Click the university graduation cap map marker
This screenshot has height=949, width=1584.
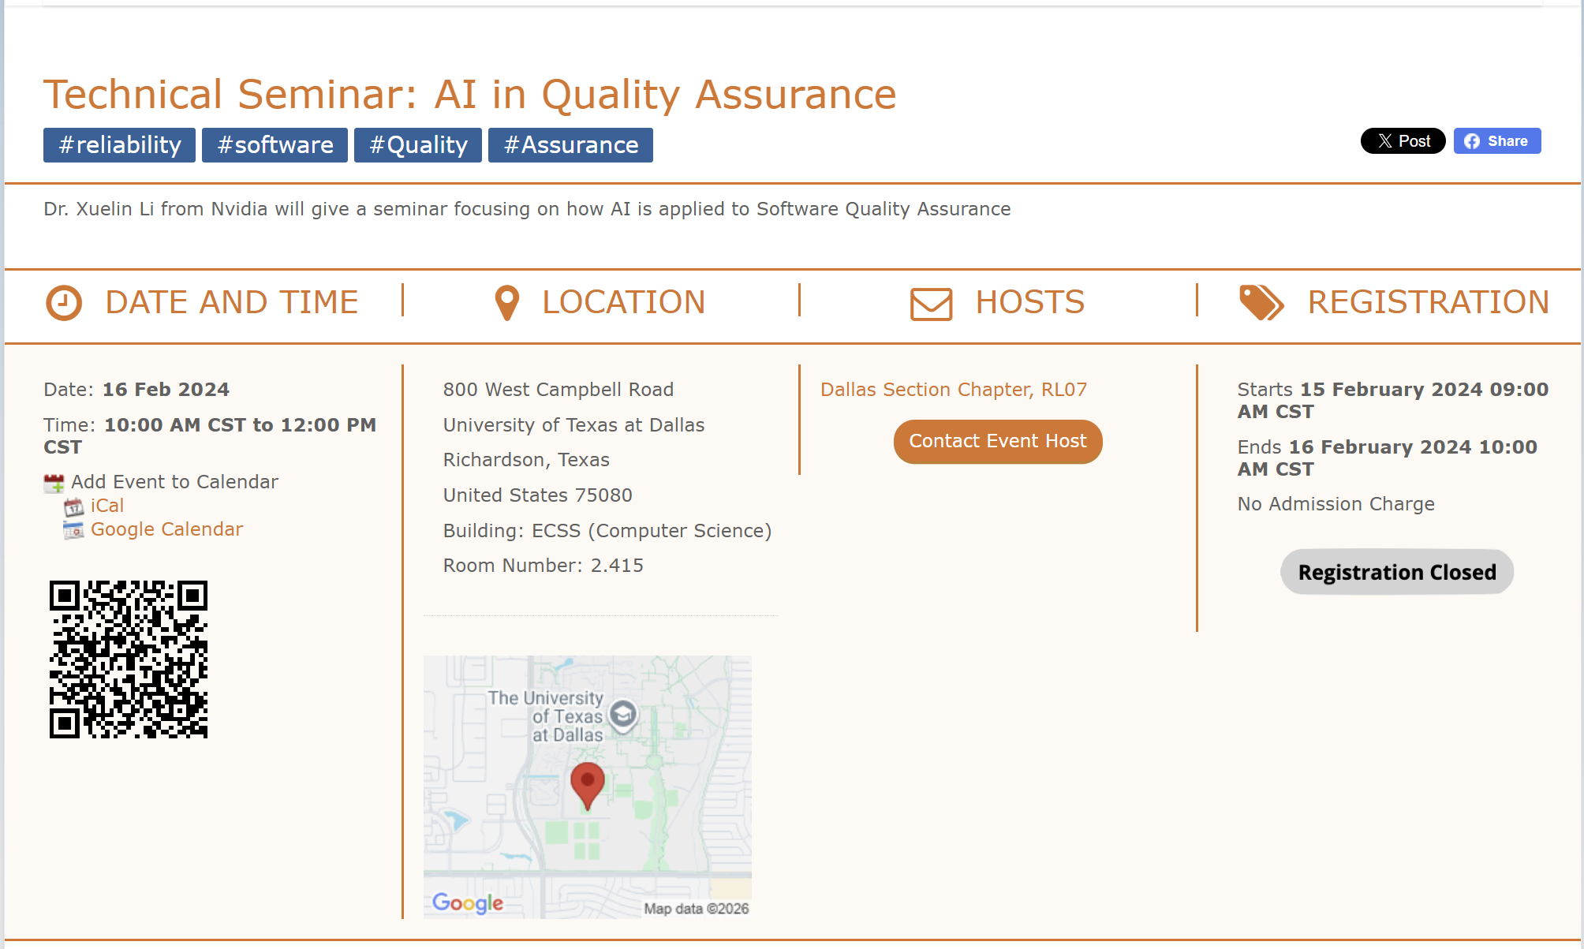click(623, 715)
